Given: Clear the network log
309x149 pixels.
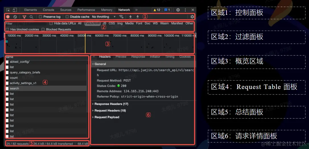Looking at the screenshot, I should click(x=15, y=17).
